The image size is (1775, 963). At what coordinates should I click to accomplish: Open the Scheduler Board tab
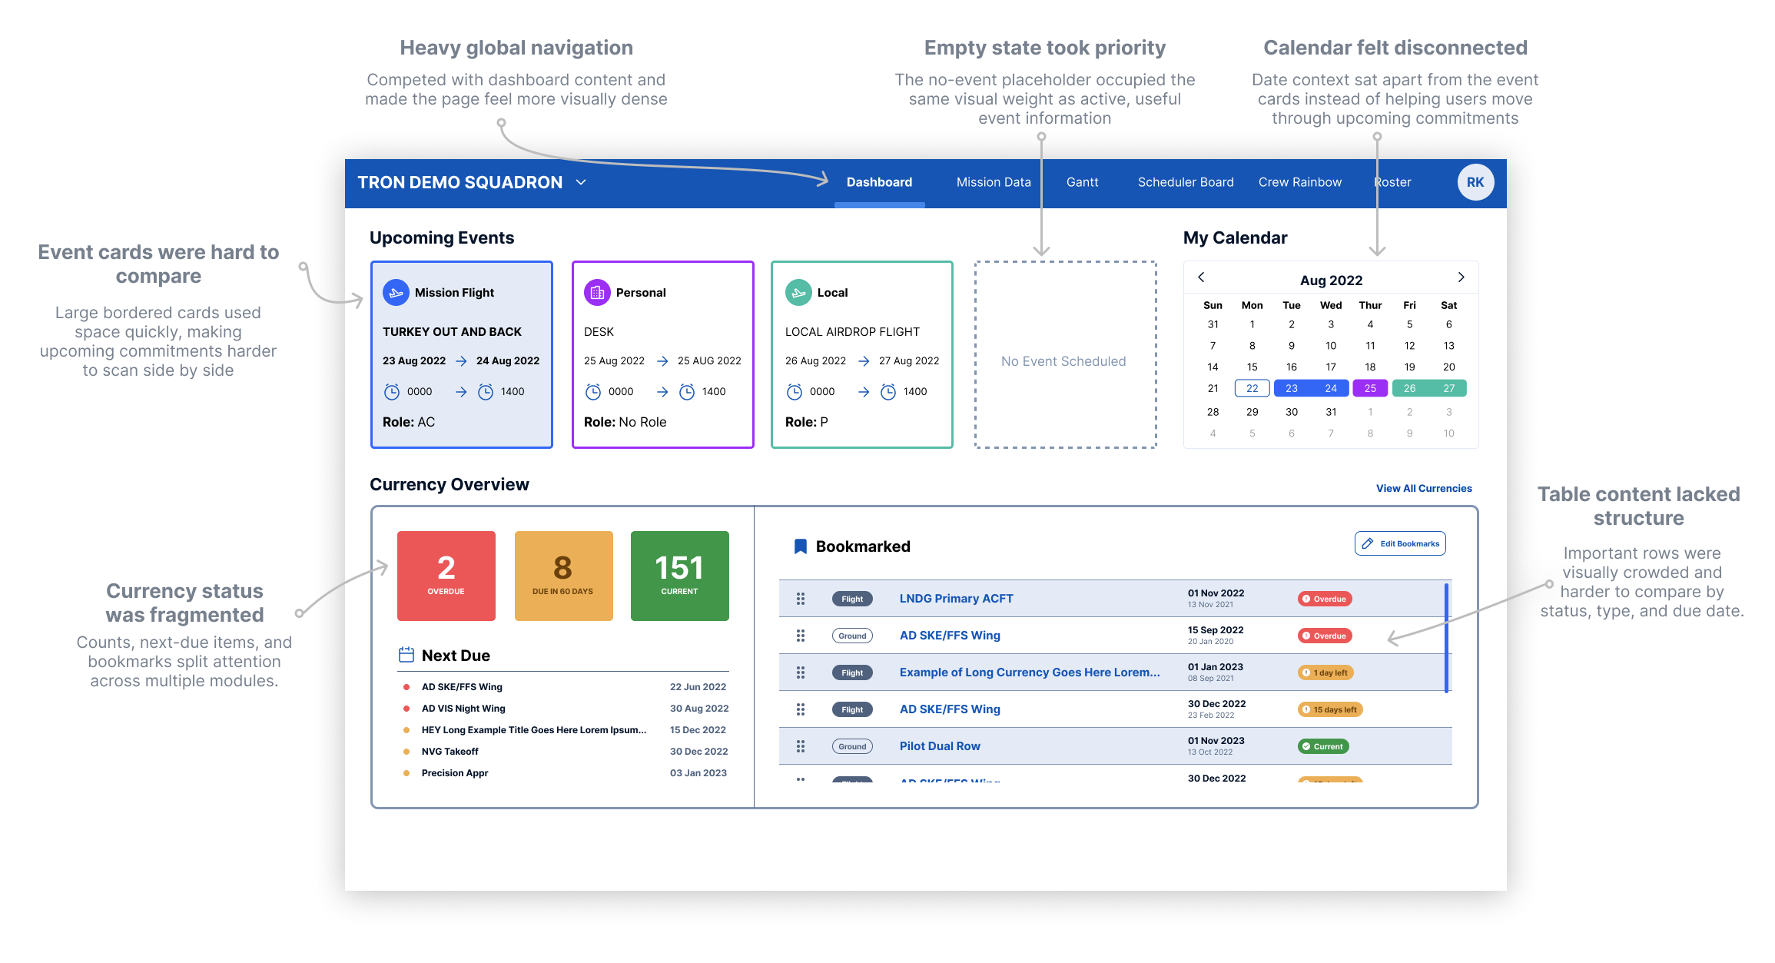pos(1186,182)
